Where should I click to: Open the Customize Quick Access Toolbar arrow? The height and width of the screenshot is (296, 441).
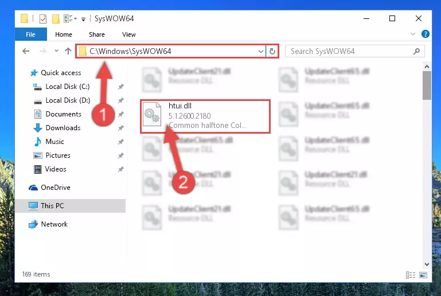[x=83, y=19]
